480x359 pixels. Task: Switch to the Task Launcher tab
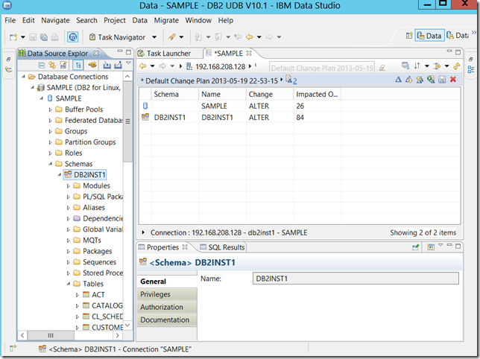coord(168,53)
